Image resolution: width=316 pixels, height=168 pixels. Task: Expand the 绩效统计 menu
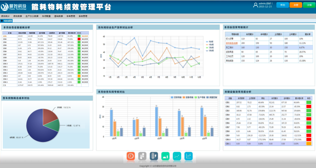click(x=5, y=16)
